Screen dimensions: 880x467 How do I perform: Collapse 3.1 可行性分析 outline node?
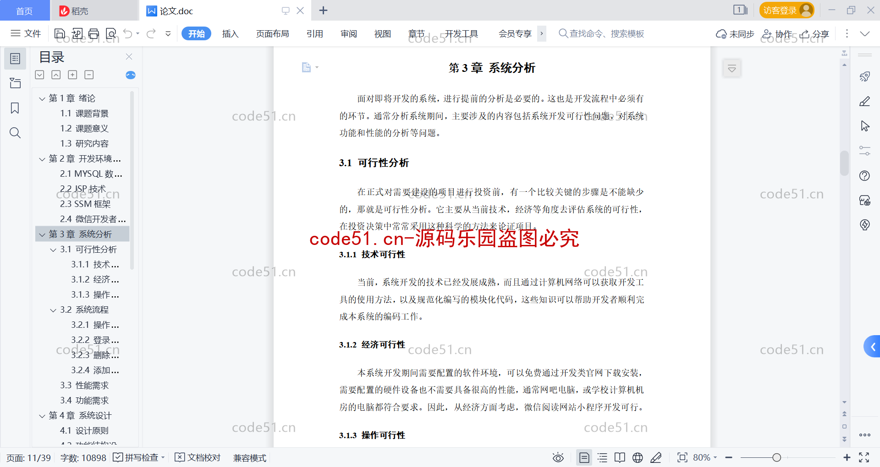click(x=53, y=250)
